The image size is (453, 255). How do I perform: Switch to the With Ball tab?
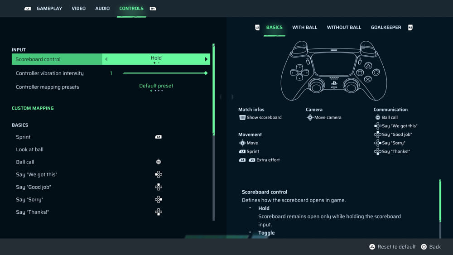tap(304, 28)
